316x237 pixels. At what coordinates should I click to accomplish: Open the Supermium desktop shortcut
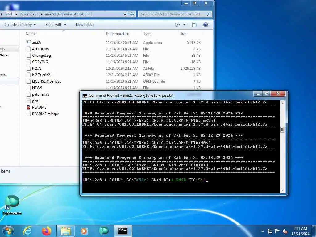tap(12, 205)
